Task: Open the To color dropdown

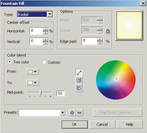Action: (x=33, y=83)
